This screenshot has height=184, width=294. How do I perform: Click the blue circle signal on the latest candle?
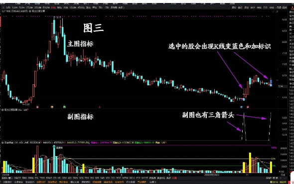click(271, 85)
